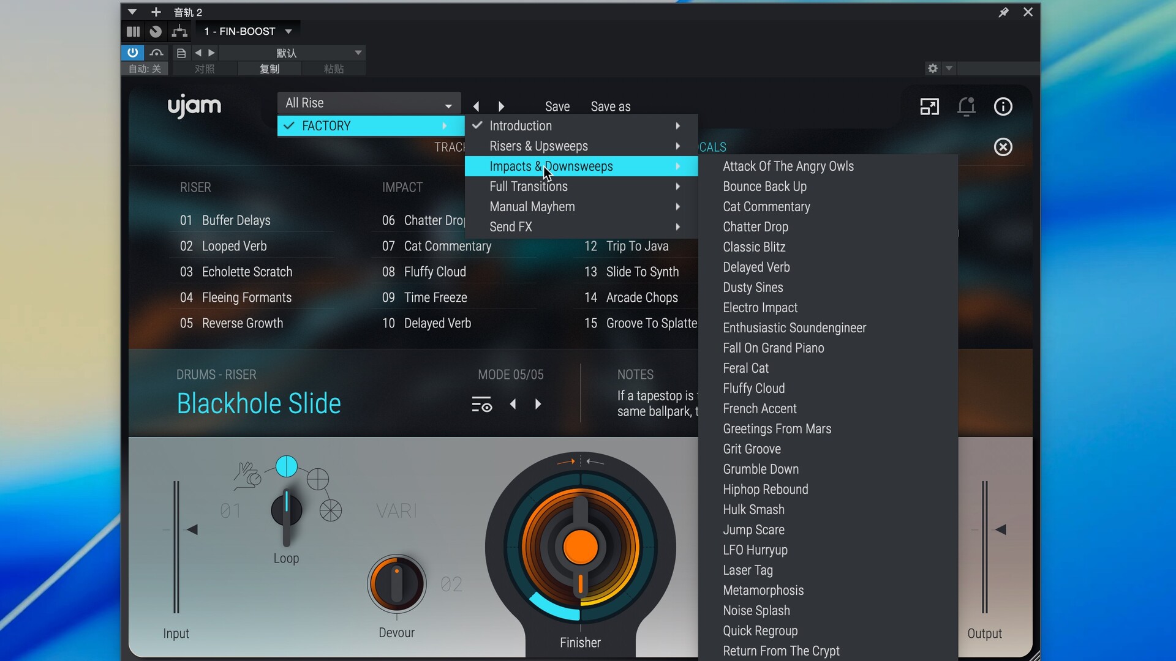Choose Attack Of The Angry Owls preset
Screen dimensions: 1176x661
[828, 166]
